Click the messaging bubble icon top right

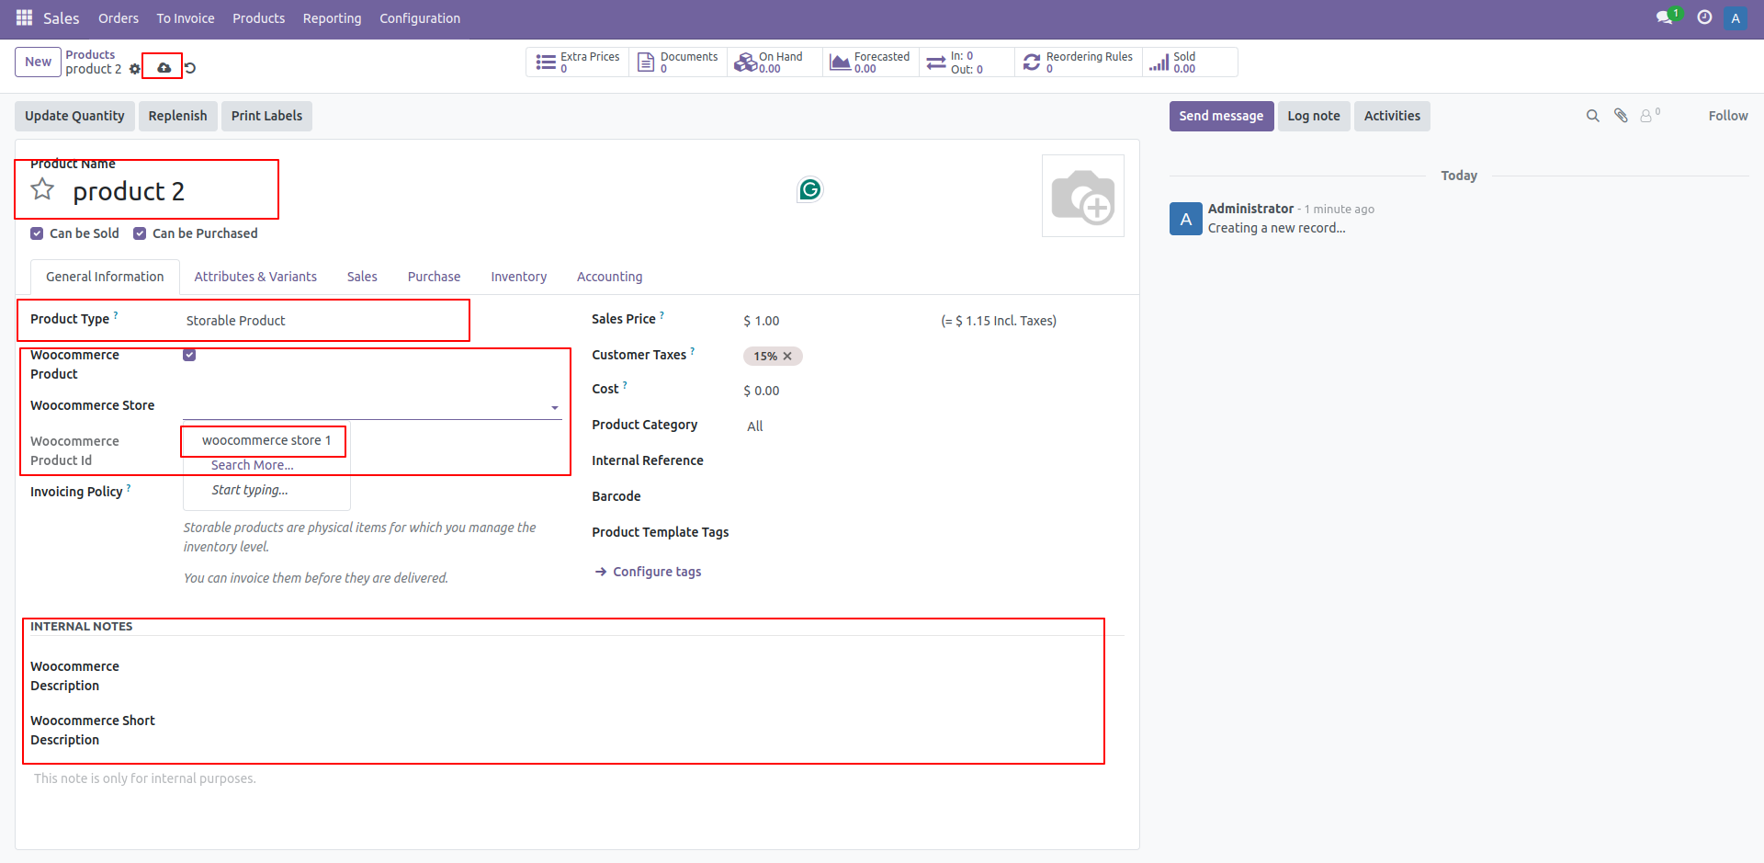click(x=1665, y=17)
